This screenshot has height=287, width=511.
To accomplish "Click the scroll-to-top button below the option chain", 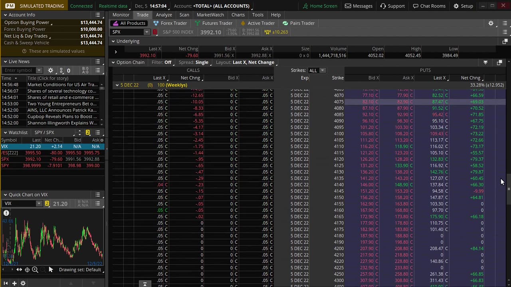I will (145, 284).
